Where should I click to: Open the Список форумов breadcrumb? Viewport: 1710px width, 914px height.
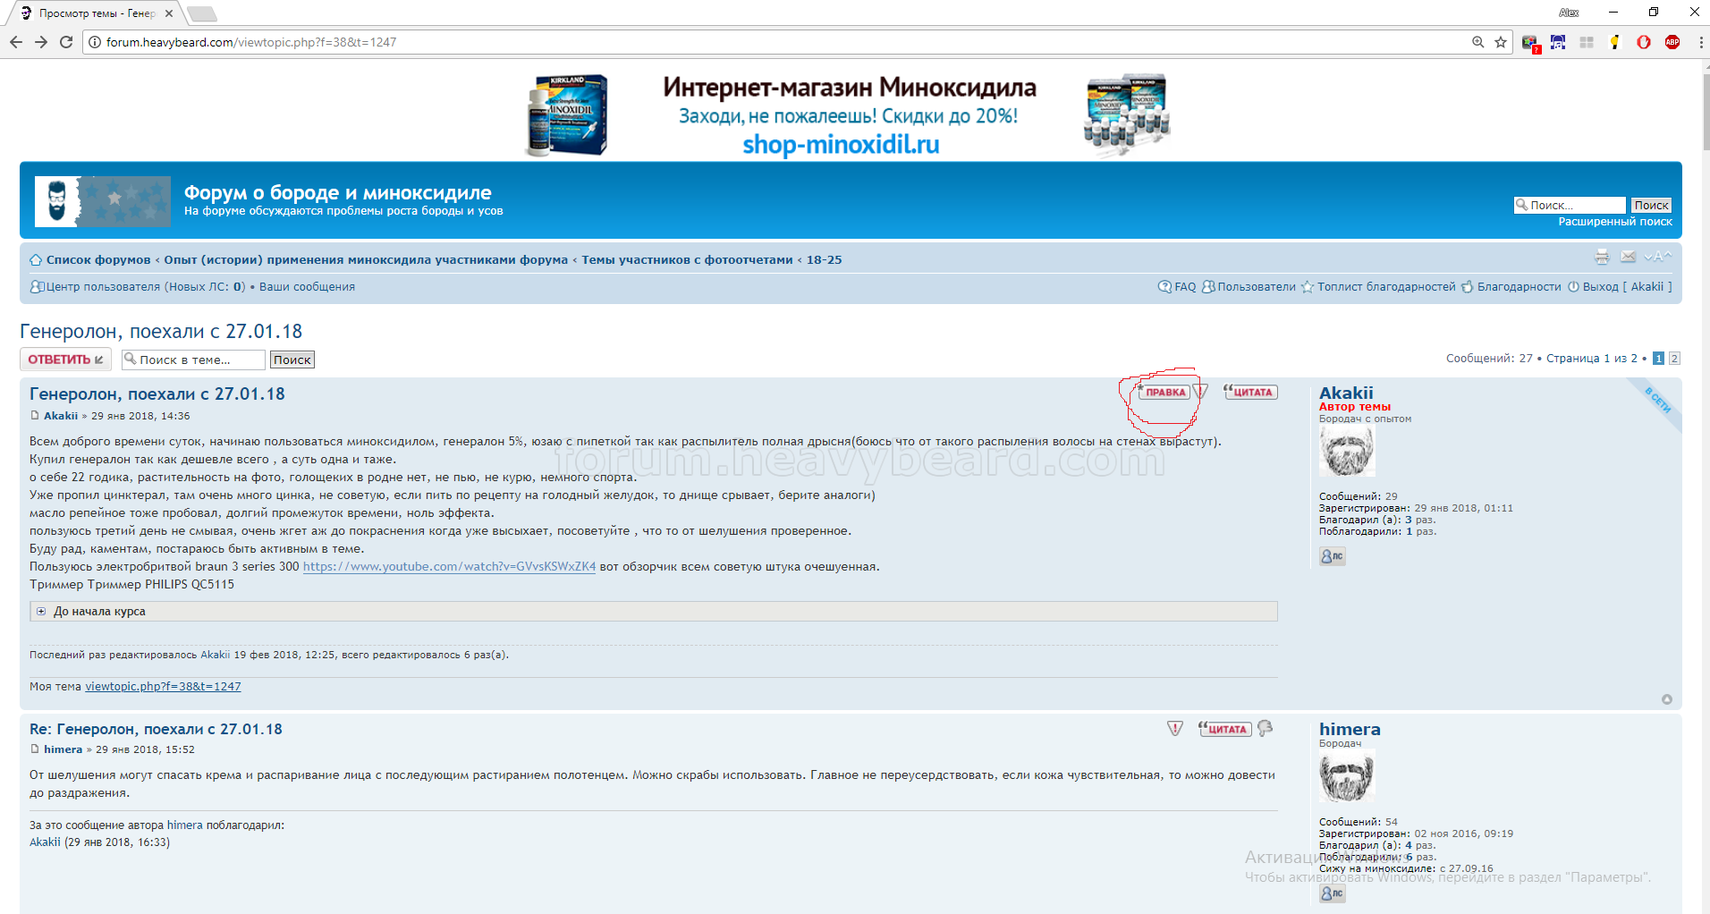(x=98, y=260)
